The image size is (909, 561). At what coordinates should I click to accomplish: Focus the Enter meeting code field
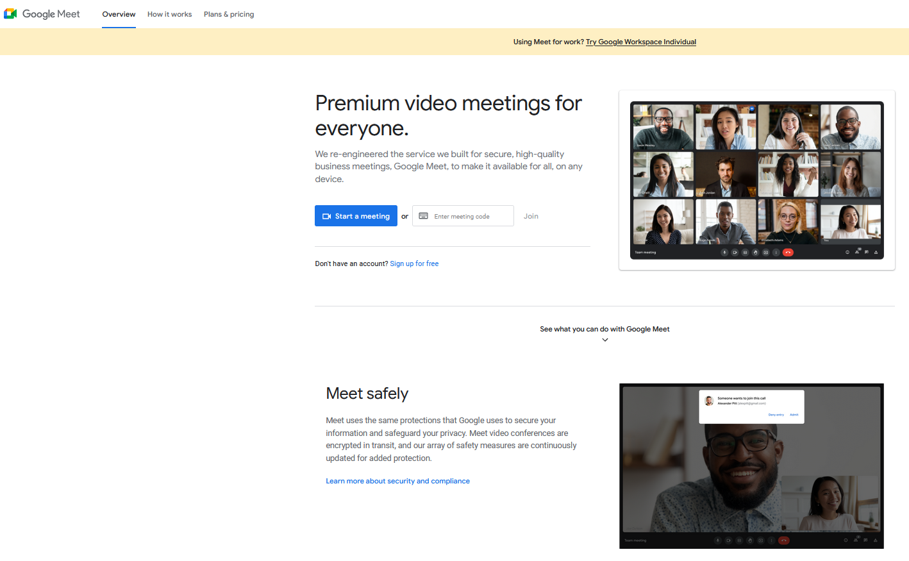coord(463,216)
